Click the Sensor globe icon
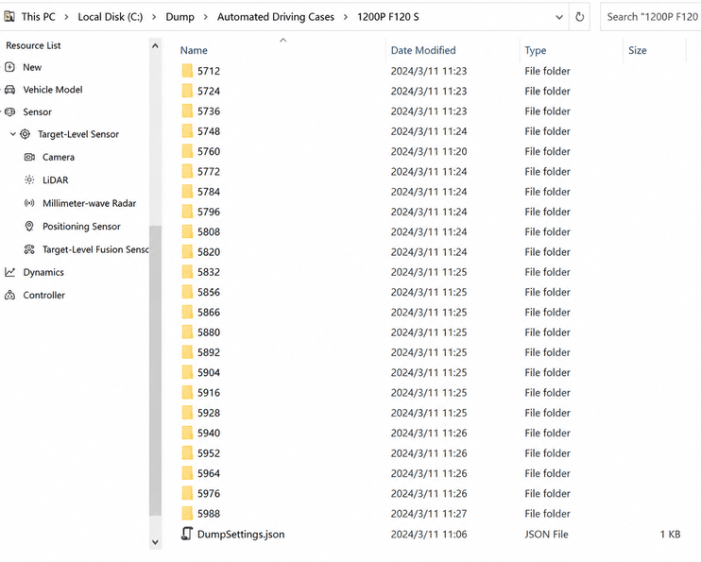The height and width of the screenshot is (562, 701). point(9,111)
